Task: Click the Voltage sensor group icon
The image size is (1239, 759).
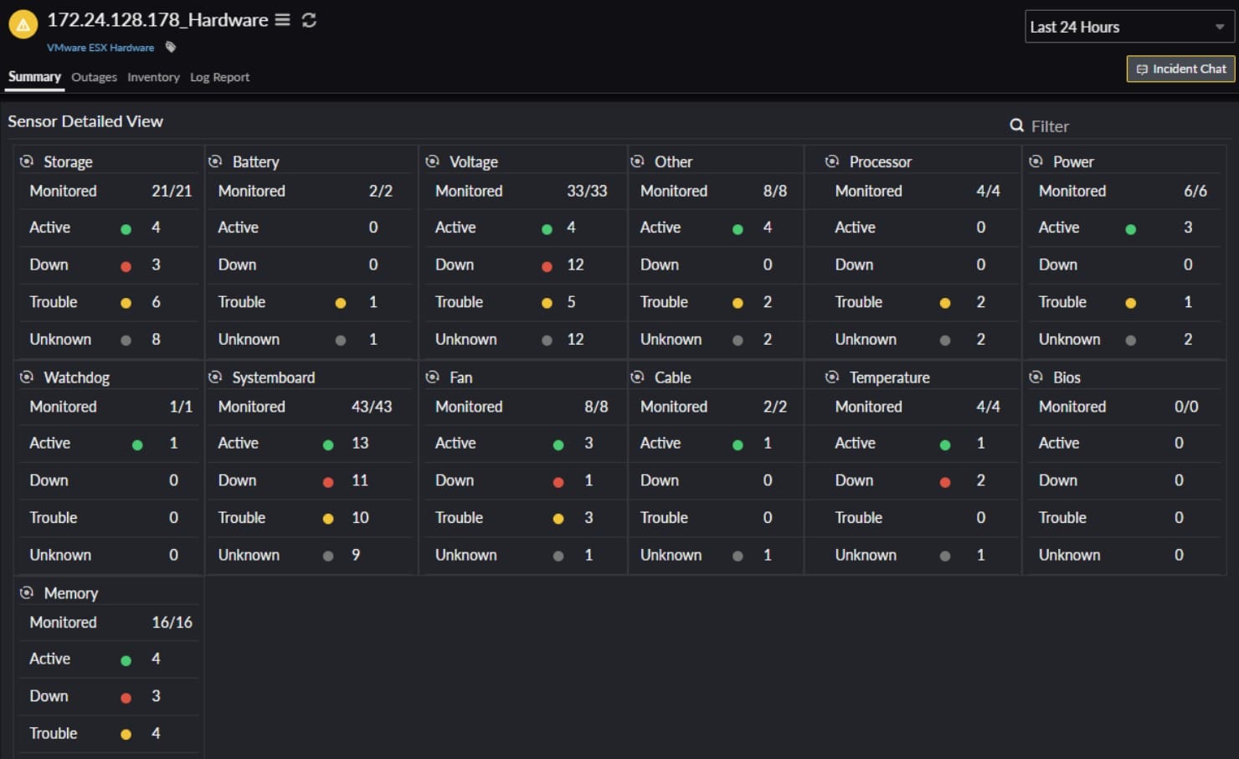Action: 432,162
